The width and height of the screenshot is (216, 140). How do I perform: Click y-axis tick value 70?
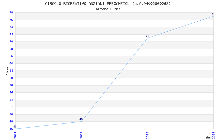[11, 41]
